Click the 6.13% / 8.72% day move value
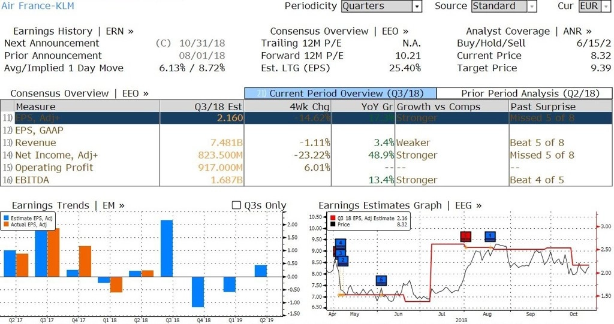 pyautogui.click(x=192, y=68)
